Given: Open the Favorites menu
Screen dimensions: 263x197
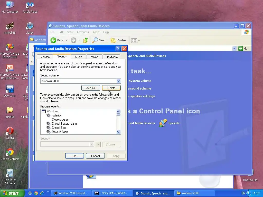Looking at the screenshot, I should (x=83, y=32).
